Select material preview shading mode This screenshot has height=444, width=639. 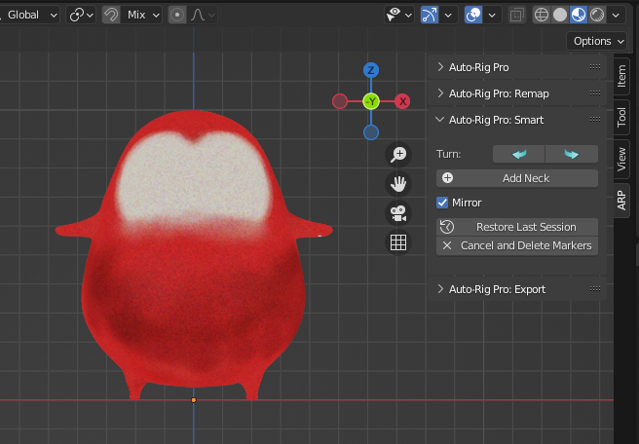578,15
